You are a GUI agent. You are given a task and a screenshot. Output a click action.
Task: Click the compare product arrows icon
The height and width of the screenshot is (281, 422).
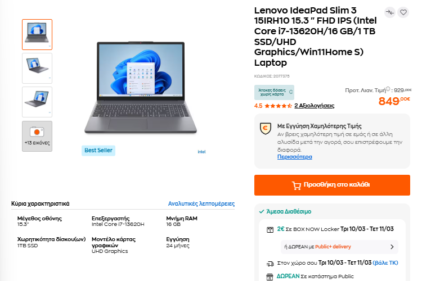390,12
